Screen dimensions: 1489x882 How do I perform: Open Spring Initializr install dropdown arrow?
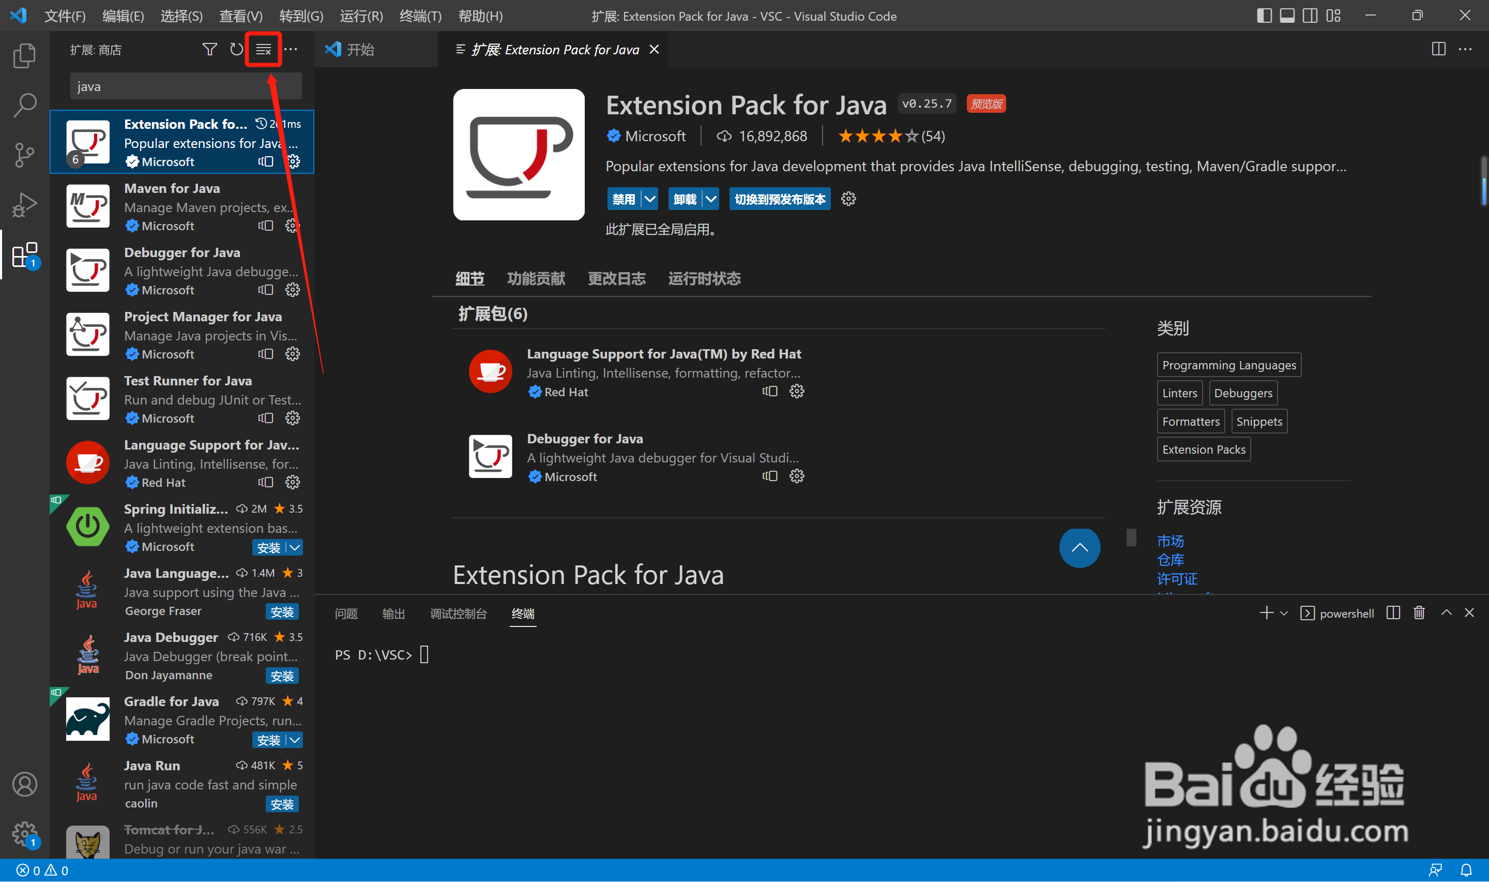(295, 547)
